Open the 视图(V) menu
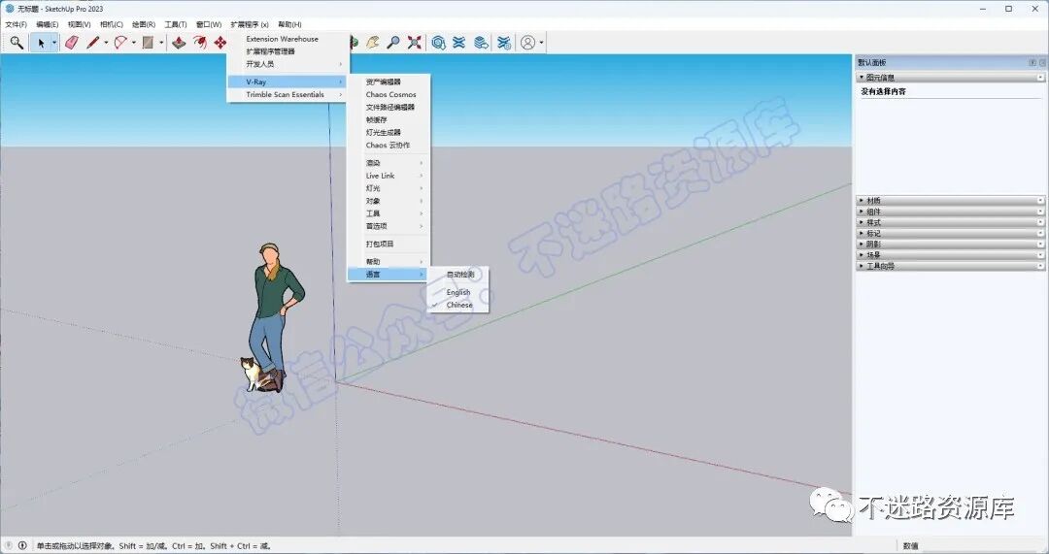The width and height of the screenshot is (1049, 554). pyautogui.click(x=79, y=24)
